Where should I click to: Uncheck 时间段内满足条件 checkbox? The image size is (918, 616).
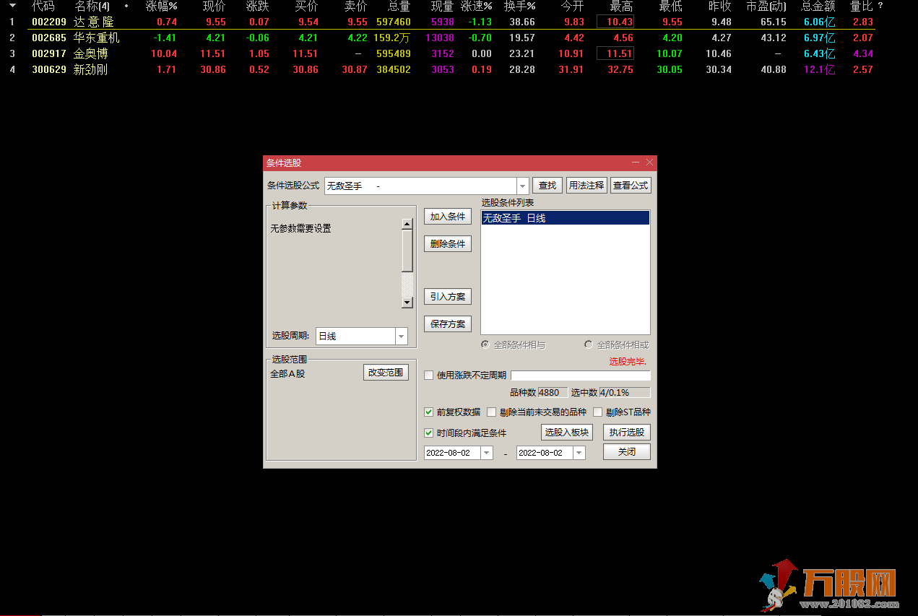coord(429,433)
